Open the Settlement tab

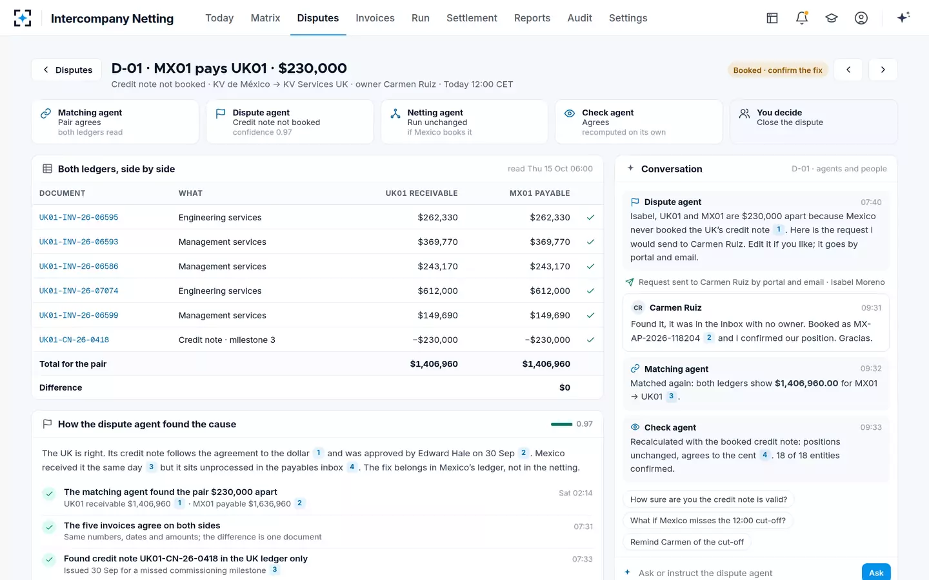472,18
